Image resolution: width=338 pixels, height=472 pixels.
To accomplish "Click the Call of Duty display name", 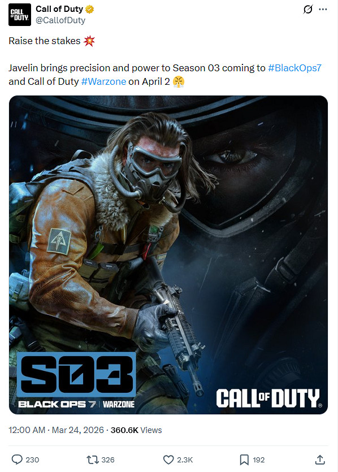I will point(59,9).
